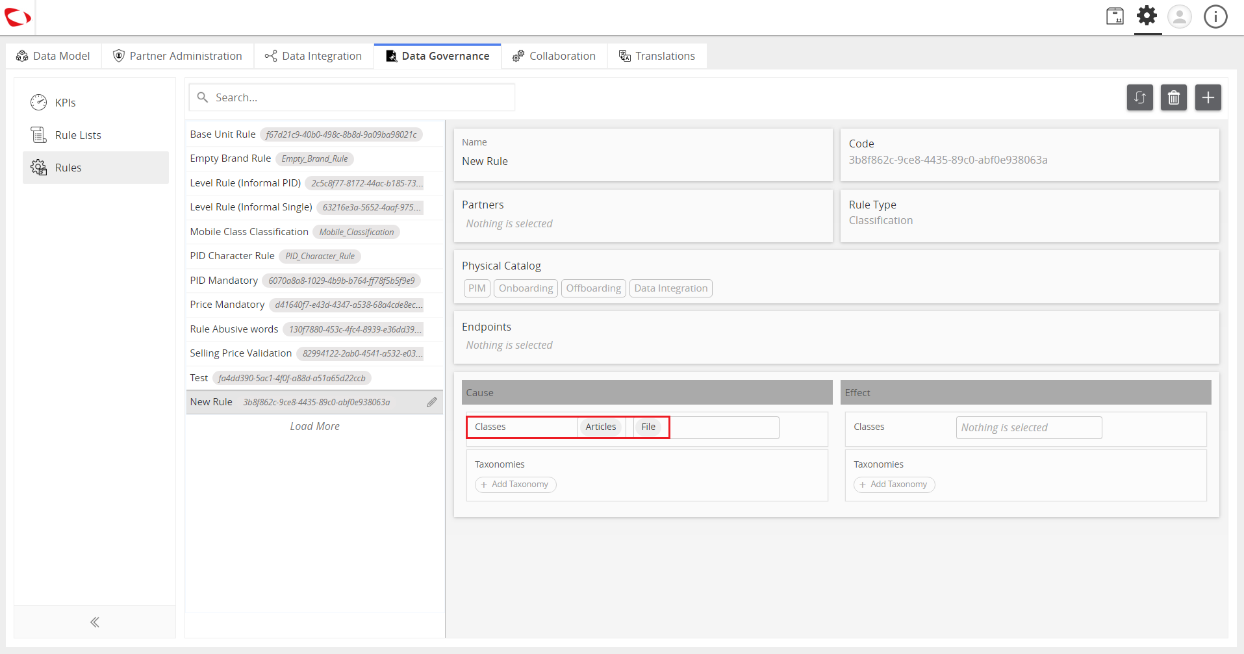This screenshot has height=654, width=1244.
Task: Toggle the Onboarding physical catalog chip
Action: [x=526, y=288]
